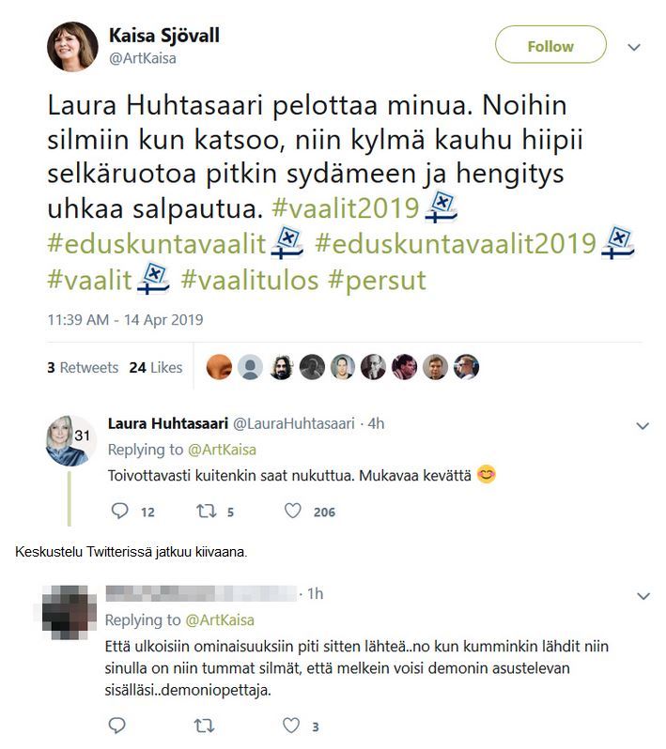
Task: Like the blurred user's reply
Action: click(x=291, y=726)
